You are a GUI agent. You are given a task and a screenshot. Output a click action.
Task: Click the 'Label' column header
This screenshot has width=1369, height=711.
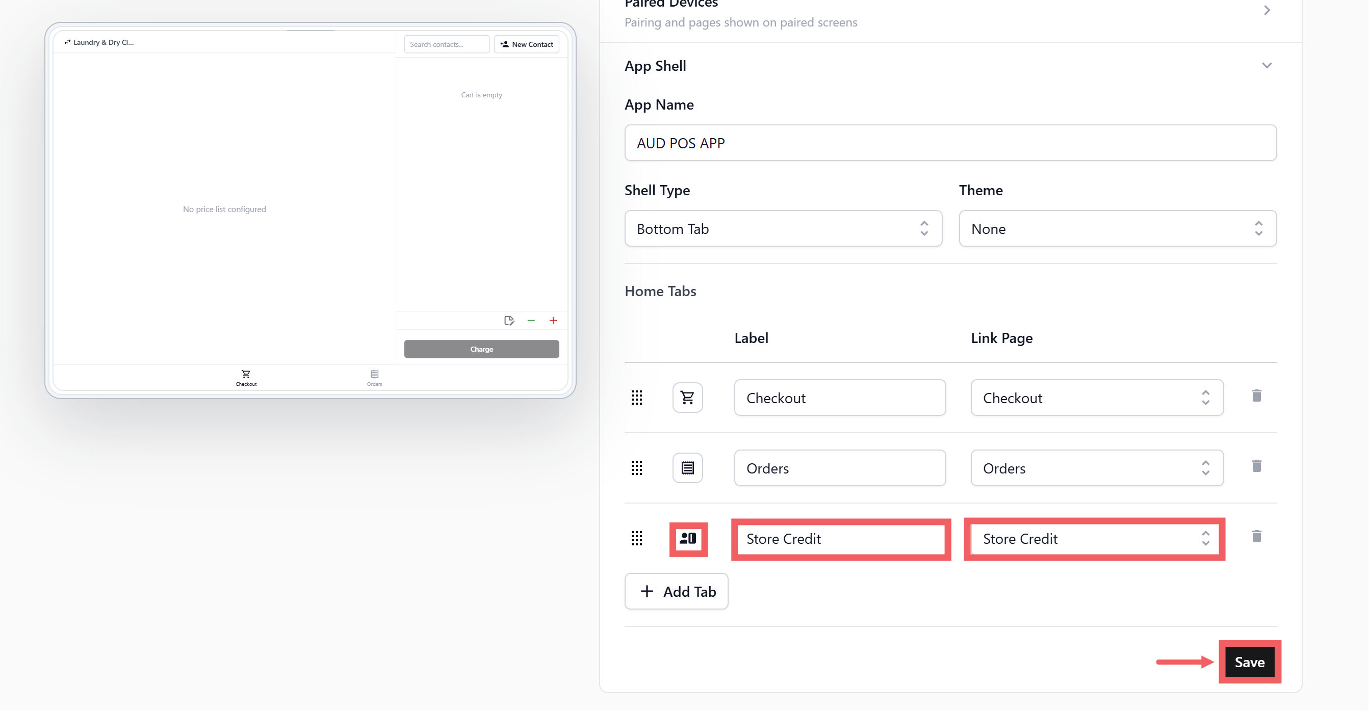click(x=751, y=338)
